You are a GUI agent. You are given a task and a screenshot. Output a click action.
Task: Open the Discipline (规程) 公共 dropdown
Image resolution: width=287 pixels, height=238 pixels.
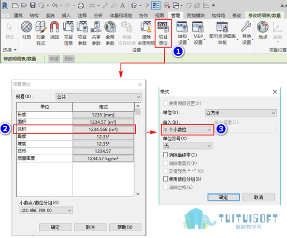98,97
